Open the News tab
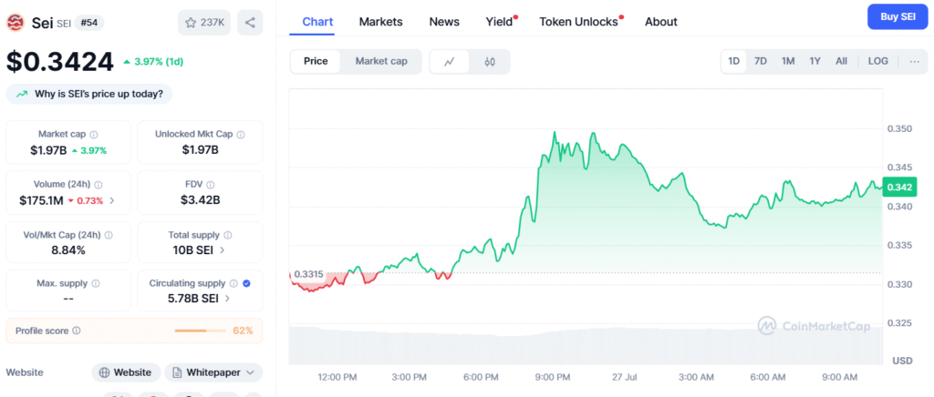Image resolution: width=934 pixels, height=397 pixels. pyautogui.click(x=444, y=22)
